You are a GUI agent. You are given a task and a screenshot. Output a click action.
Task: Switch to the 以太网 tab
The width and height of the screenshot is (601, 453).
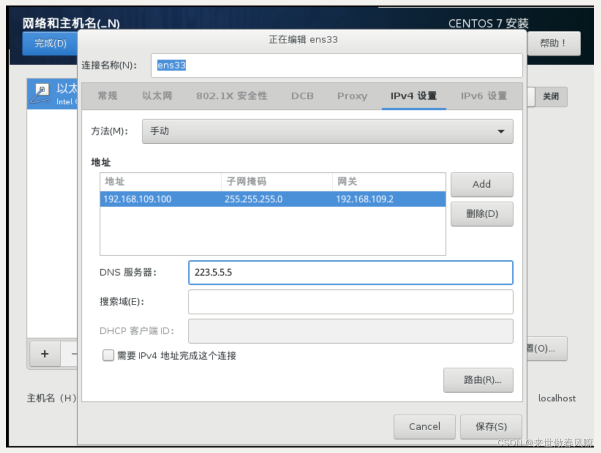tap(156, 96)
